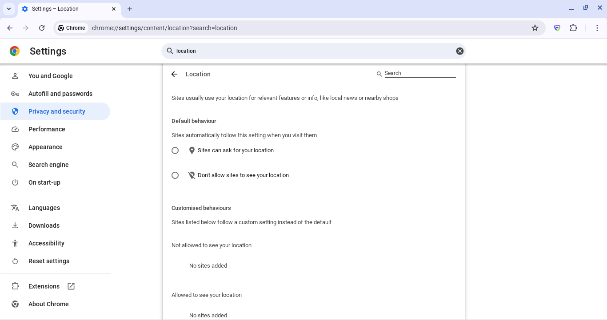This screenshot has height=320, width=607.
Task: Select Don't allow sites to see location
Action: pos(175,175)
